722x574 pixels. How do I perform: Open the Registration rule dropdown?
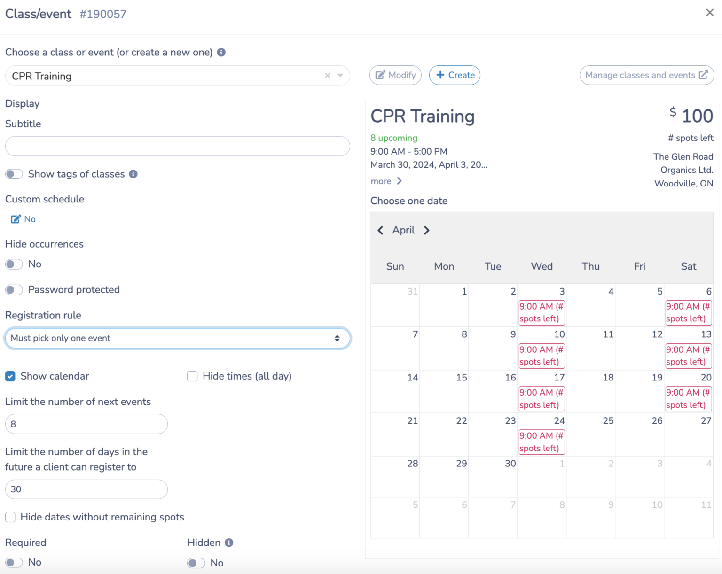point(177,338)
